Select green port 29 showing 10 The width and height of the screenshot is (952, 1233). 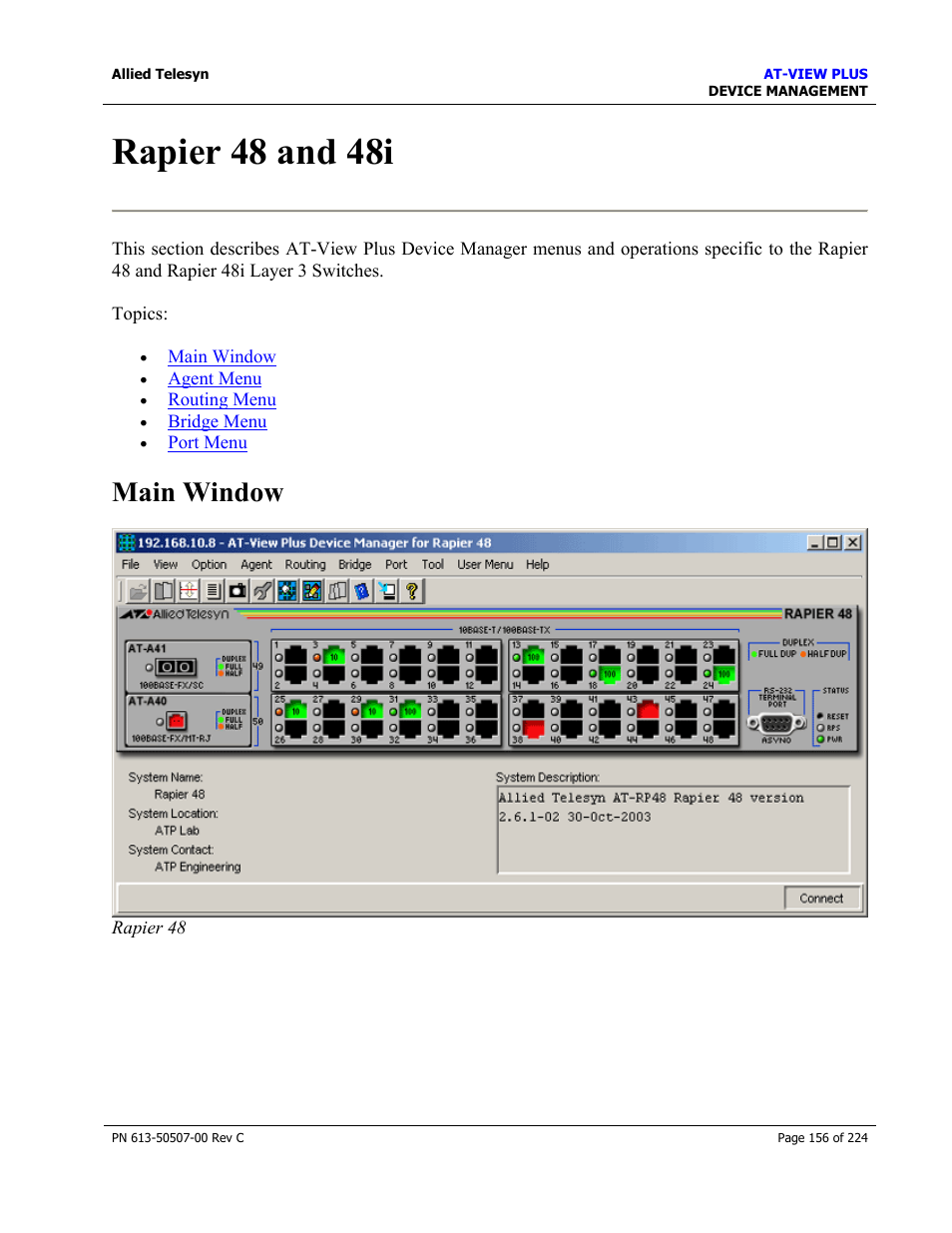point(372,711)
